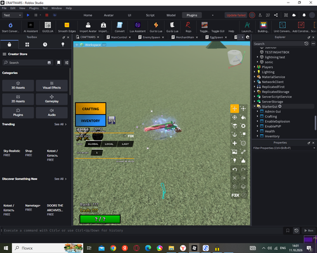Open the Rojo plugin
The image size is (317, 253).
click(188, 27)
